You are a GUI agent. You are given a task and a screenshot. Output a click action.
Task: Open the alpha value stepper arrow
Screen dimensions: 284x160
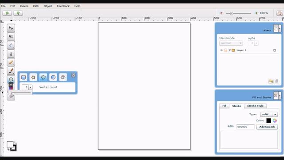(256, 43)
